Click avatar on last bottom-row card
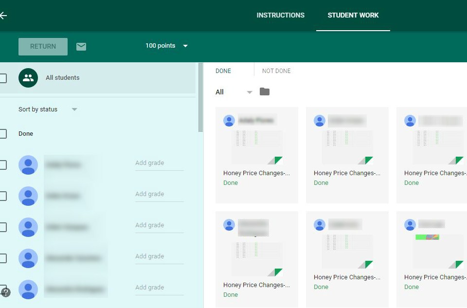The width and height of the screenshot is (467, 308). coord(410,225)
